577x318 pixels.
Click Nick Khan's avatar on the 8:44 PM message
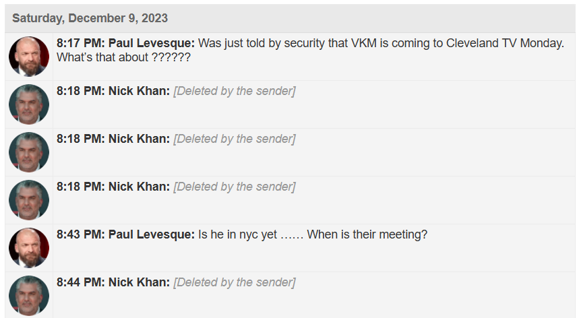click(x=29, y=296)
